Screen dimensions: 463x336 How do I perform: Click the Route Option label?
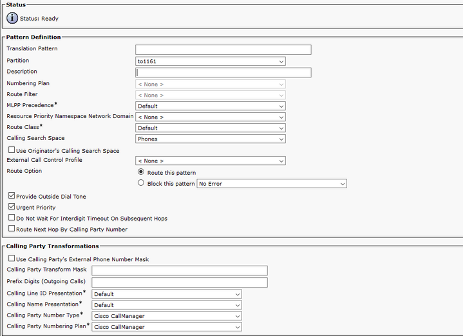(x=24, y=171)
